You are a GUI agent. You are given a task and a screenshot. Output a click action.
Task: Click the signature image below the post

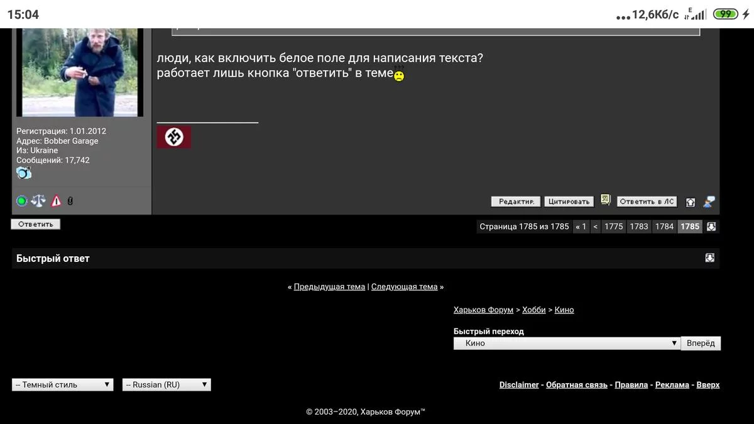pyautogui.click(x=173, y=137)
